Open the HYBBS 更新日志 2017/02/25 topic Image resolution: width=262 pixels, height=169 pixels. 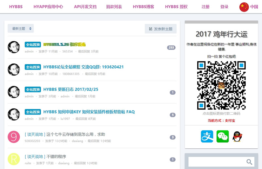(x=71, y=89)
